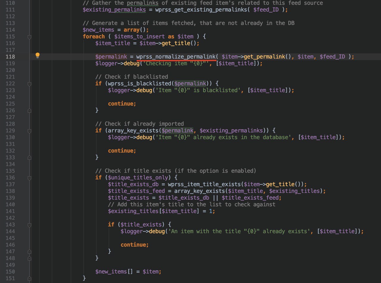The height and width of the screenshot is (283, 381).
Task: Click line number 151 in the gutter
Action: (10, 278)
